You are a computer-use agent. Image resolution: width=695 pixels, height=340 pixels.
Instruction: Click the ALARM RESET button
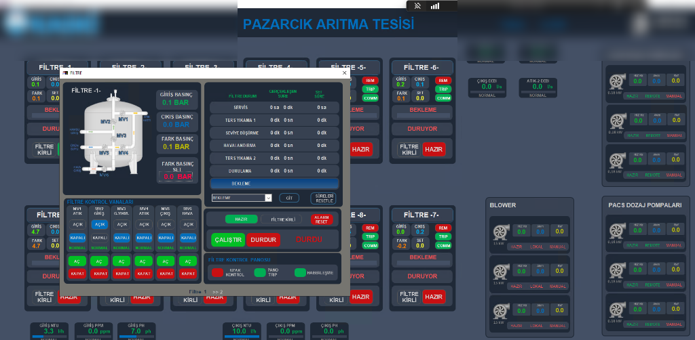coord(321,219)
